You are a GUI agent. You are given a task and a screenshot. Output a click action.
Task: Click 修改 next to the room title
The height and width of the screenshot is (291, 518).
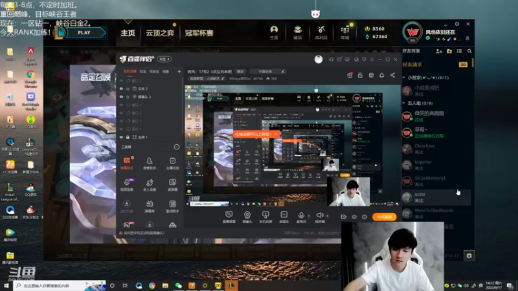click(240, 72)
